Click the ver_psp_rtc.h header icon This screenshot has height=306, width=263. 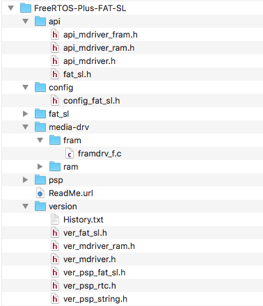click(x=55, y=286)
